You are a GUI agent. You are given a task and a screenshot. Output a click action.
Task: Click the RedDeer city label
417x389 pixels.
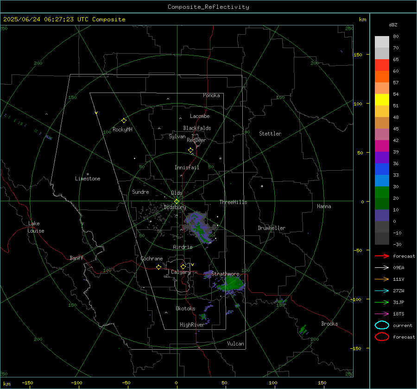coord(196,140)
